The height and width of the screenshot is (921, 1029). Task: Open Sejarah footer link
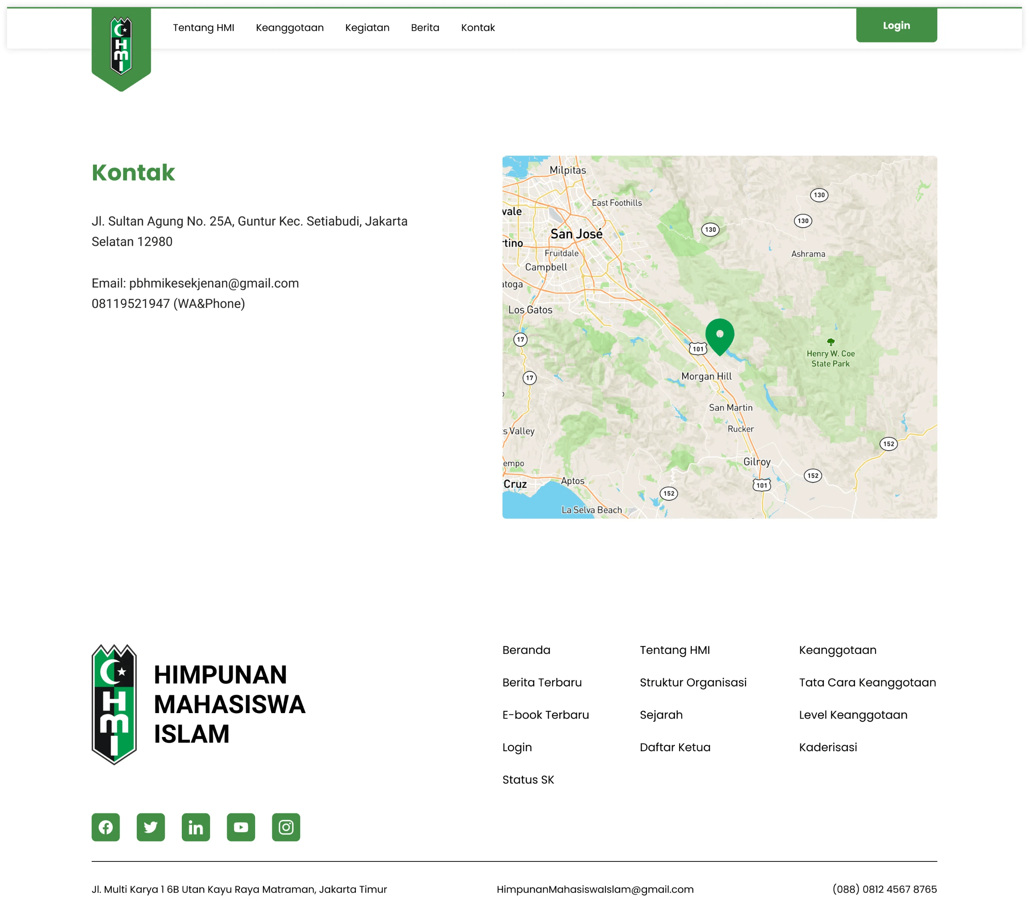(661, 714)
